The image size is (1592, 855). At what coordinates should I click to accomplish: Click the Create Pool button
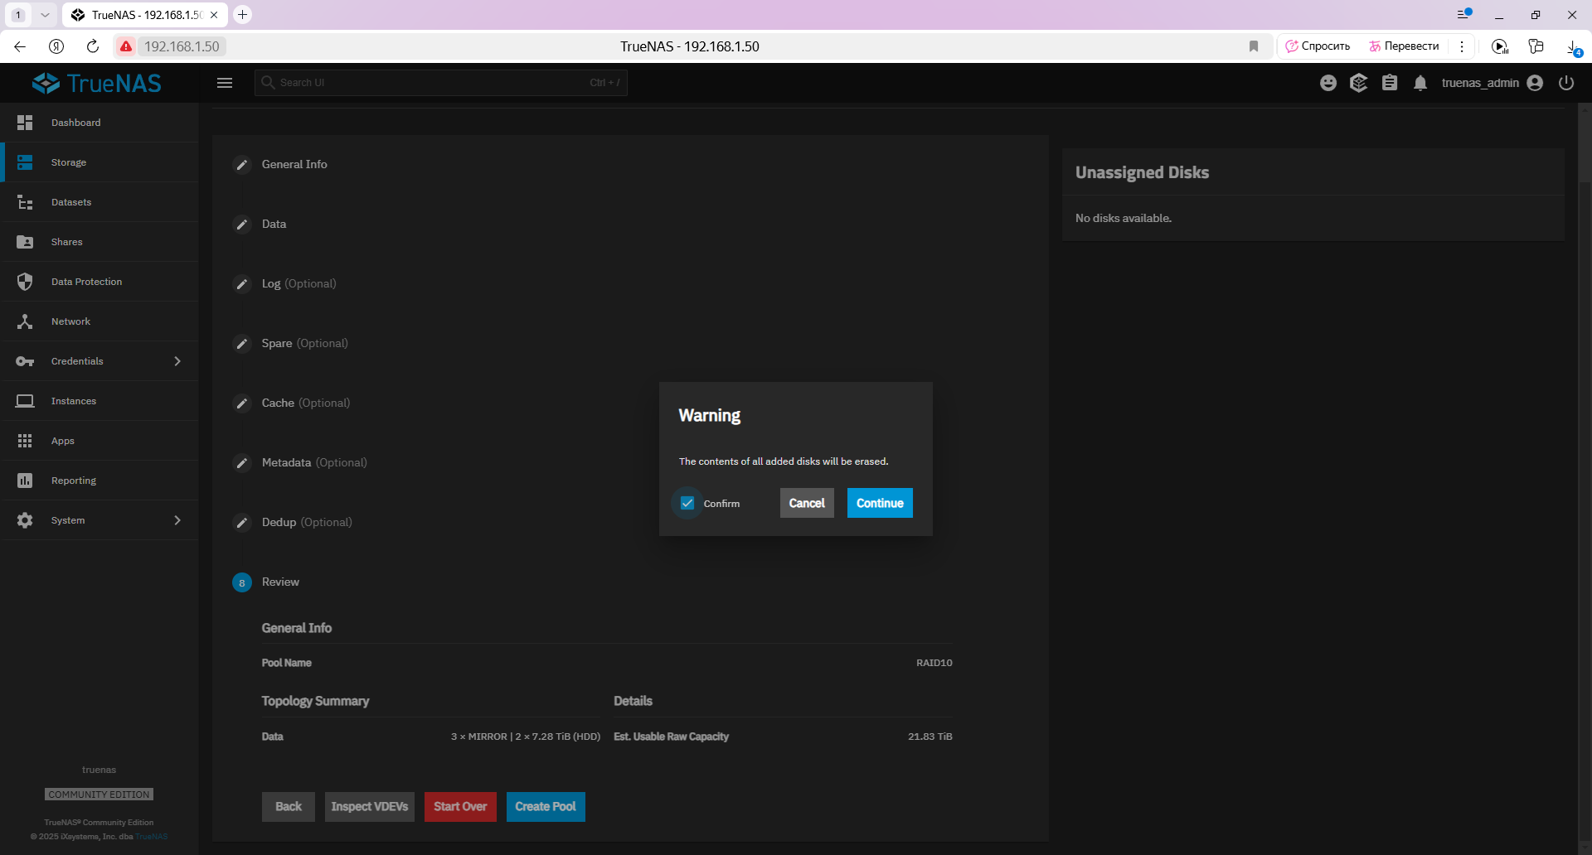[546, 807]
